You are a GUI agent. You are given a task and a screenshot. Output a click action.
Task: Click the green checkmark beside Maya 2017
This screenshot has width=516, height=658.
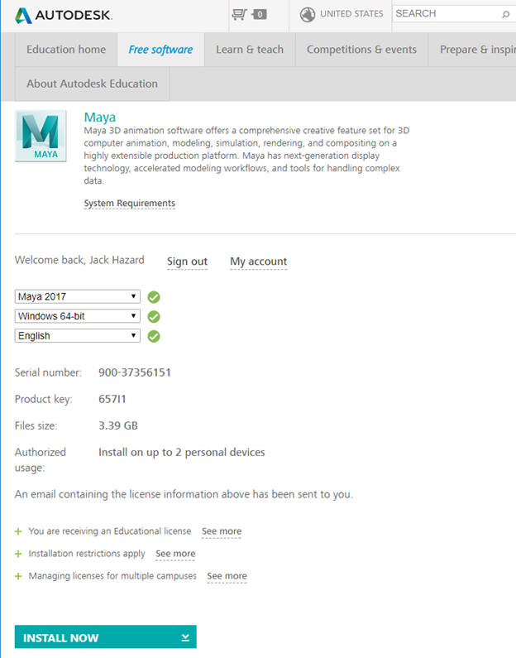tap(154, 297)
